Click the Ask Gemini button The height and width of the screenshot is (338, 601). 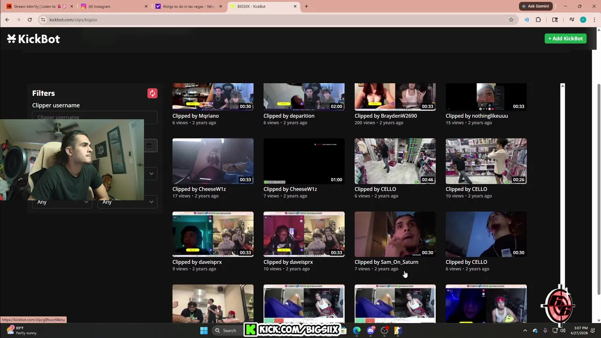(535, 6)
